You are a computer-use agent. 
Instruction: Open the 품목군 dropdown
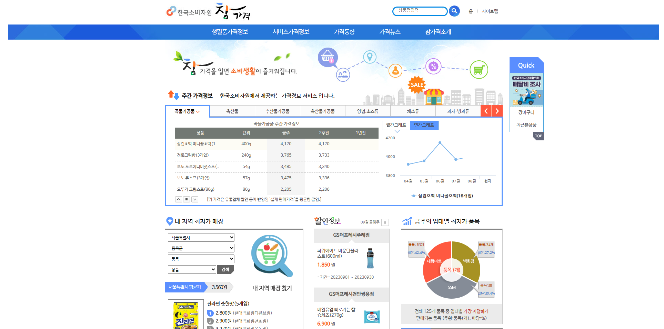coord(201,248)
